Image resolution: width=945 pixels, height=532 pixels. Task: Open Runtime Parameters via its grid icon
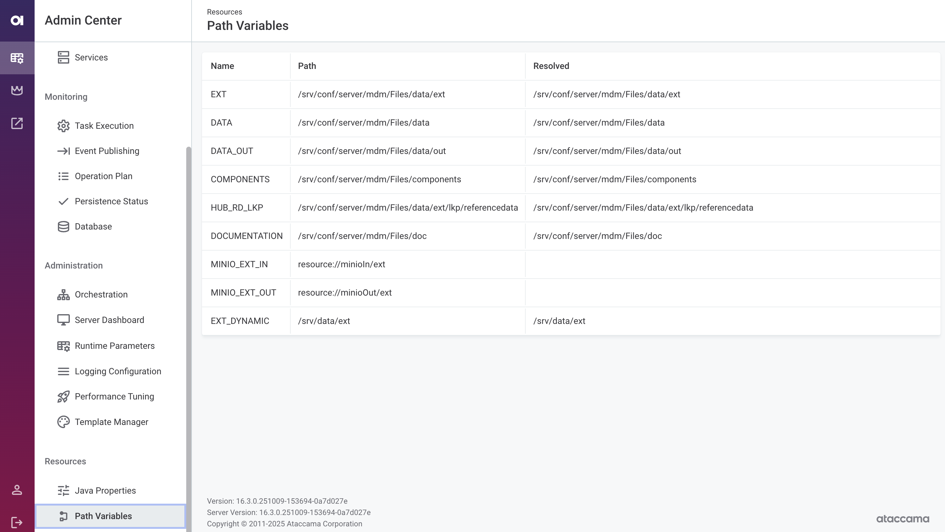[x=64, y=346]
